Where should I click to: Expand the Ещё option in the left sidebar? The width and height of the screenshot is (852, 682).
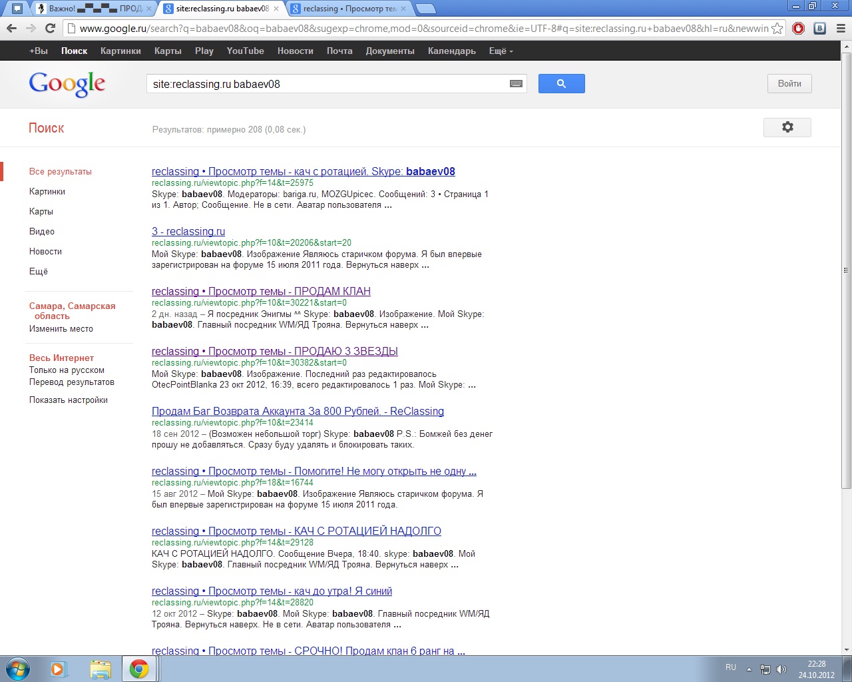[39, 272]
